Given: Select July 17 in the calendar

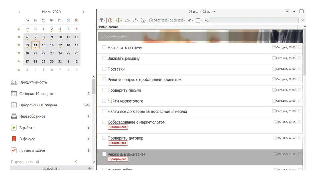Looking at the screenshot, I should click(x=60, y=45).
